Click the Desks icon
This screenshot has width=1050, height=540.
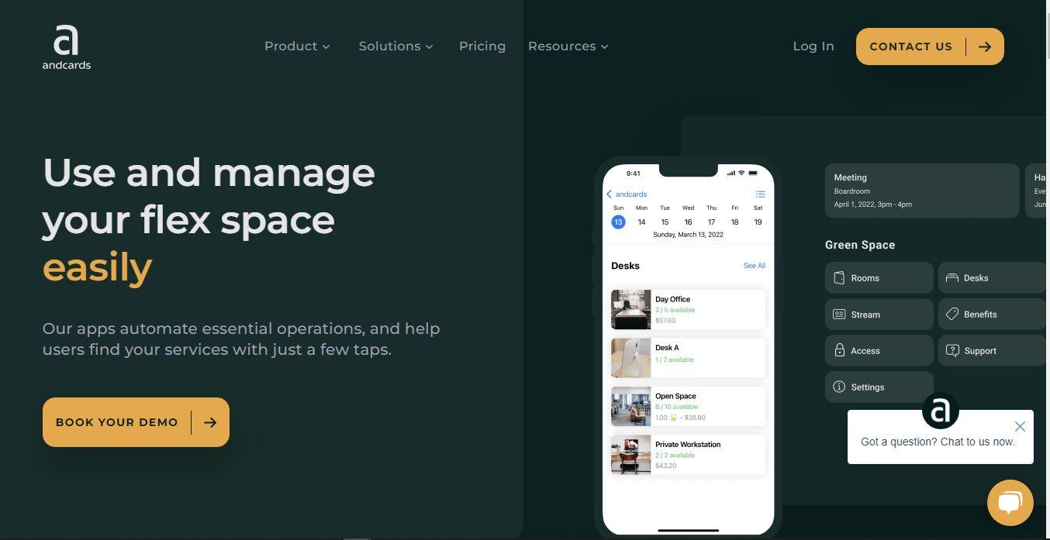[x=952, y=278]
